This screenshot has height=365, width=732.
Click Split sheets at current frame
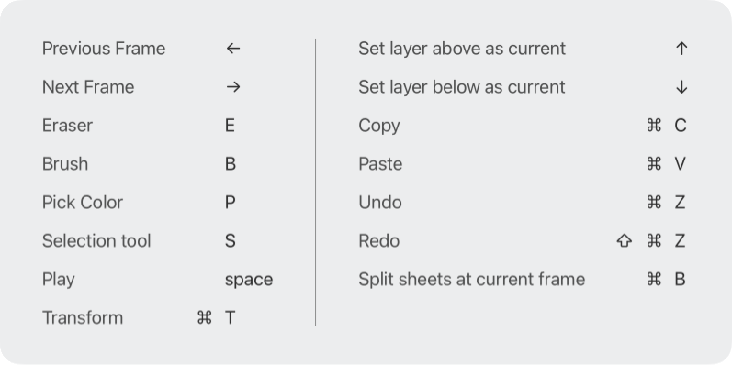pyautogui.click(x=471, y=279)
